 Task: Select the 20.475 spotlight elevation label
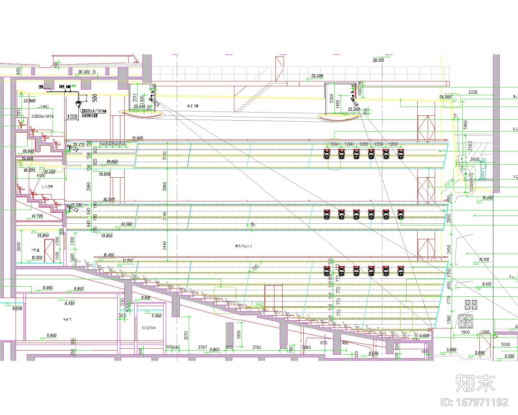click(79, 145)
